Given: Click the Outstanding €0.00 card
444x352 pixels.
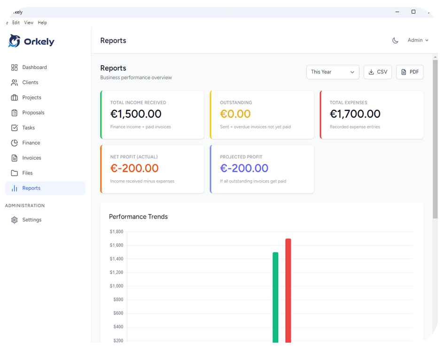Looking at the screenshot, I should [262, 115].
